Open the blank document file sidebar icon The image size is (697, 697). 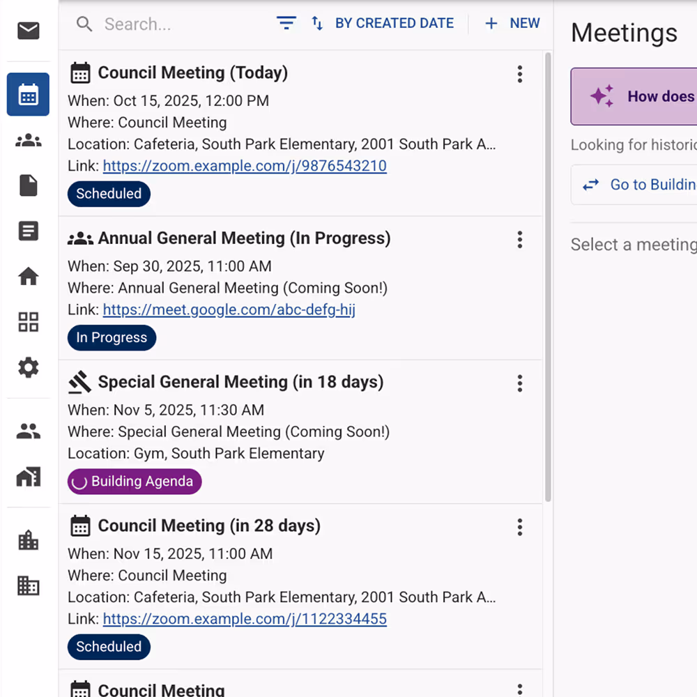click(x=29, y=185)
